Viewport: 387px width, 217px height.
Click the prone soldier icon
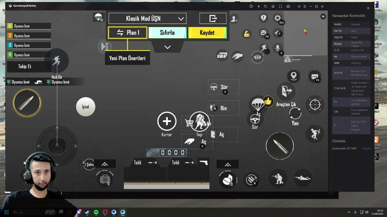[303, 178]
